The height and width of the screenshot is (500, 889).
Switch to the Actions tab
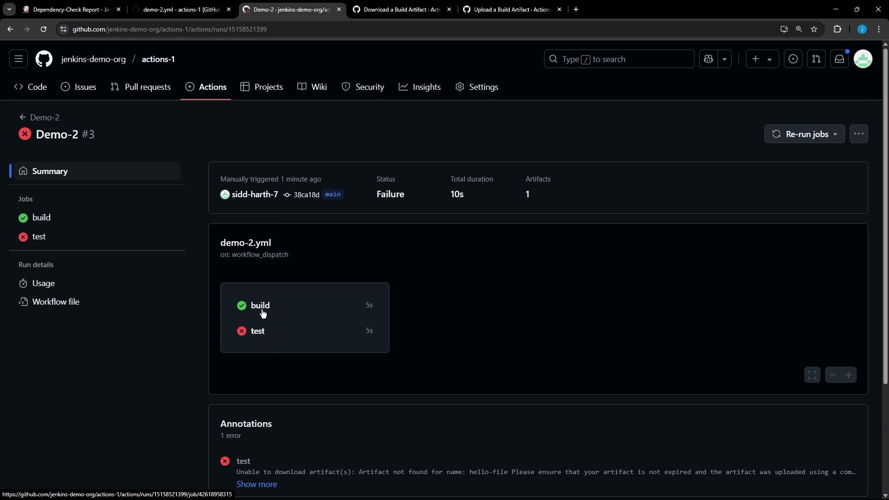tap(206, 87)
